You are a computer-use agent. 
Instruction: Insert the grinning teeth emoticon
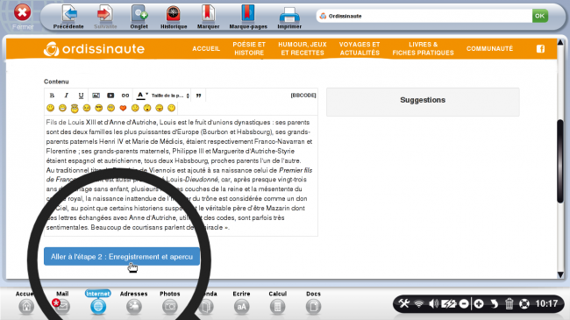pyautogui.click(x=62, y=108)
